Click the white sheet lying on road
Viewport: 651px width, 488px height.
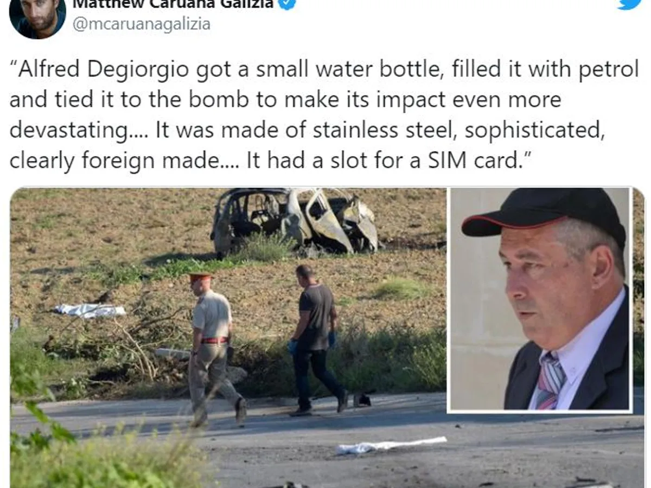coord(390,445)
